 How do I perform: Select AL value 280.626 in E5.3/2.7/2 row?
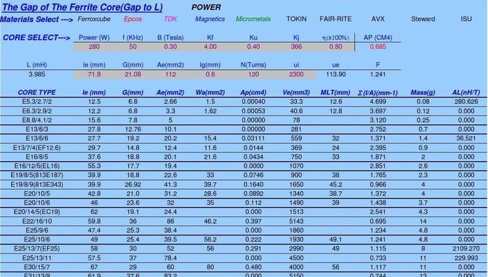[x=467, y=102]
